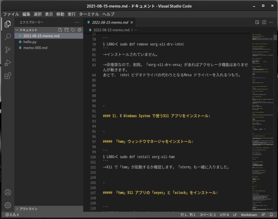Open the ファイル menu
The height and width of the screenshot is (219, 278).
[11, 14]
